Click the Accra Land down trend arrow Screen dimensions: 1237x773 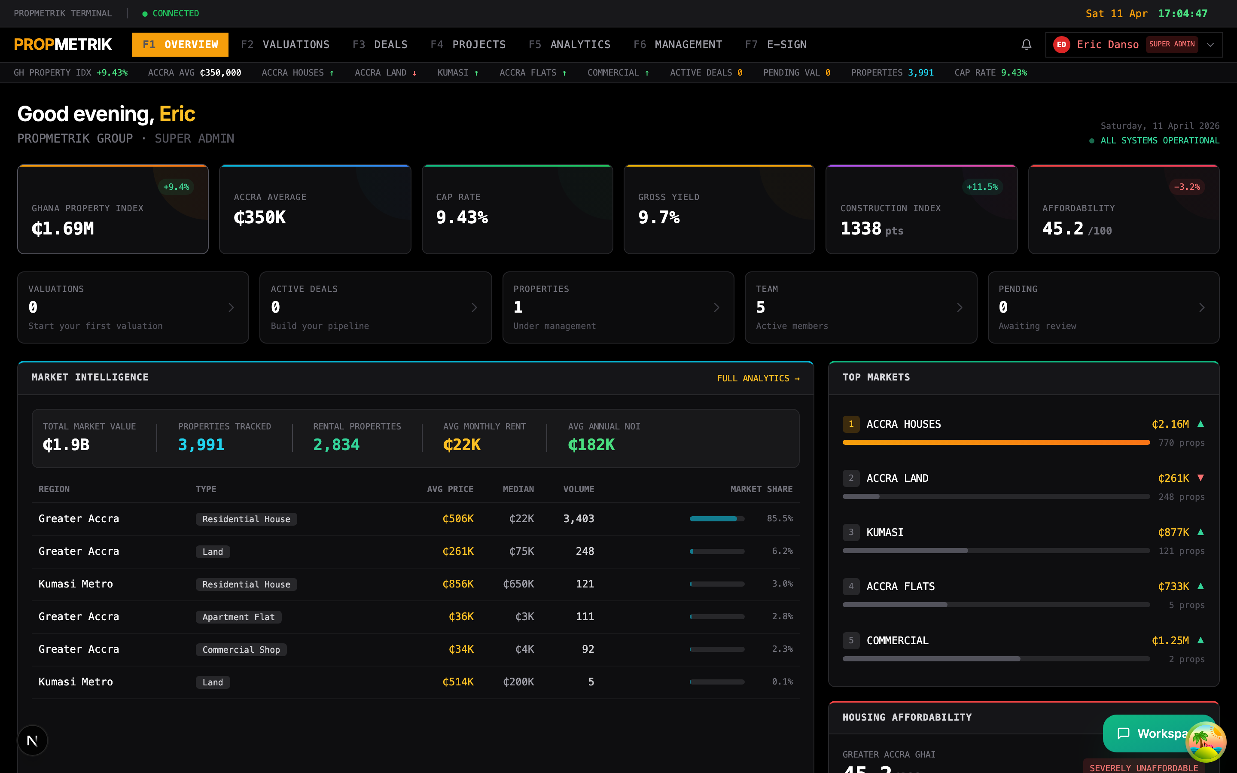pyautogui.click(x=1201, y=478)
